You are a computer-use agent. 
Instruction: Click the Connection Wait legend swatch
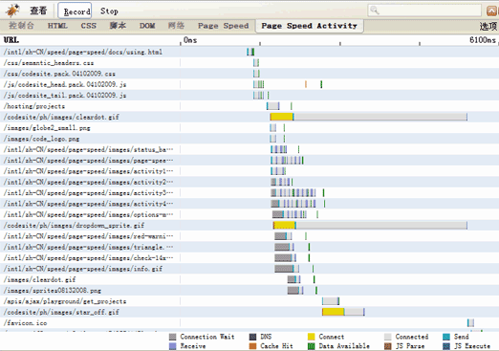coord(173,337)
